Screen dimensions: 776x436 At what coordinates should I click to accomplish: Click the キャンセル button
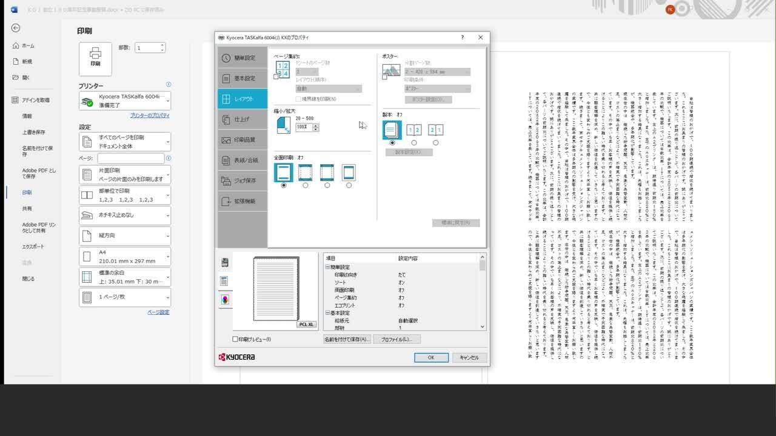coord(469,358)
